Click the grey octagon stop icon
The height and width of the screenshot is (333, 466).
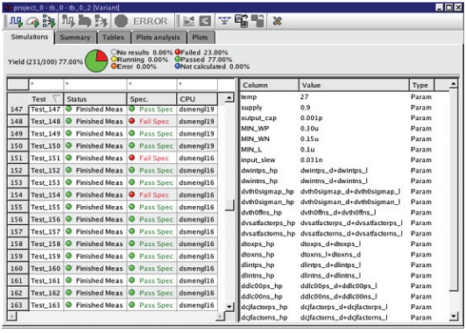pos(121,21)
